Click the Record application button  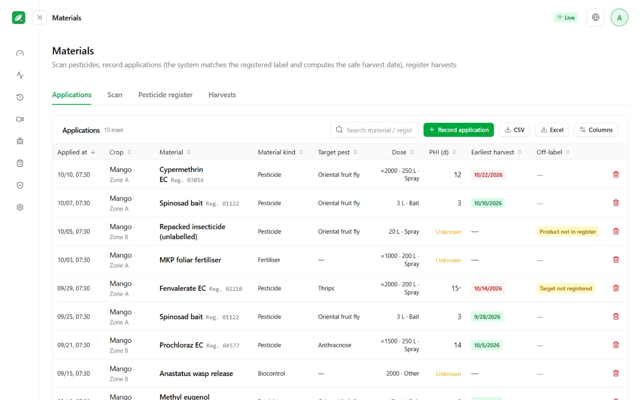pos(459,130)
